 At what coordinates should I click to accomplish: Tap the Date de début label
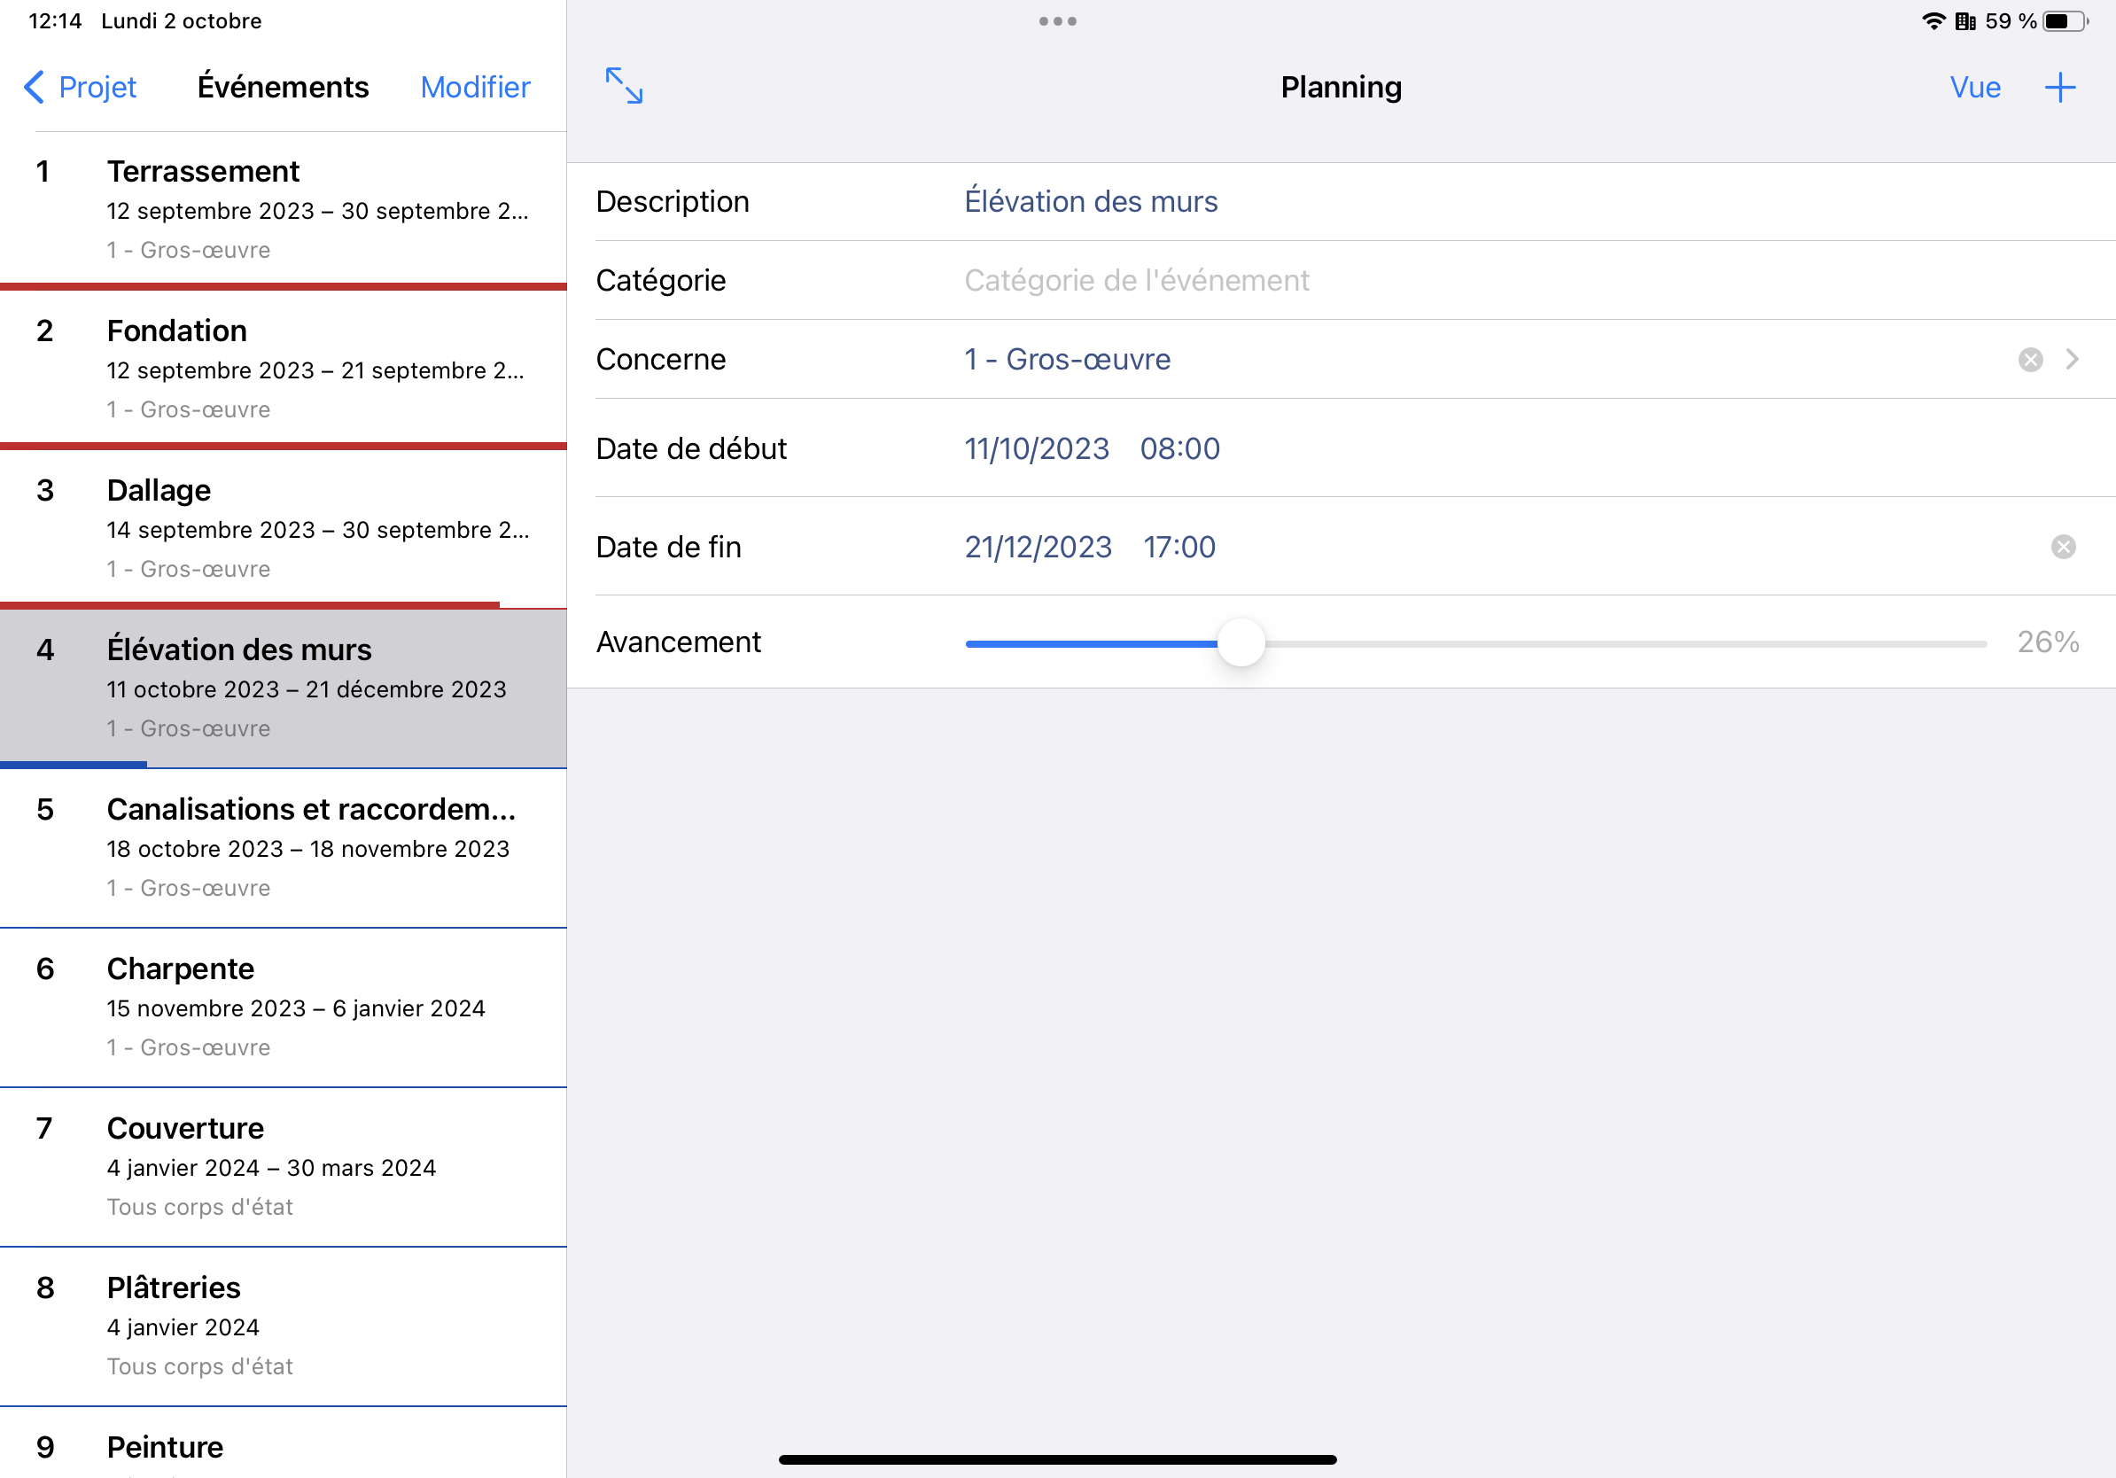pyautogui.click(x=691, y=448)
